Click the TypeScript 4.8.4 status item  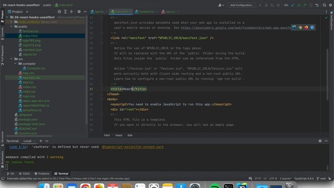click(304, 179)
